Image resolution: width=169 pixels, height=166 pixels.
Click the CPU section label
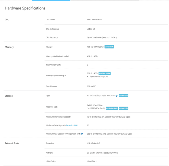point(7,19)
